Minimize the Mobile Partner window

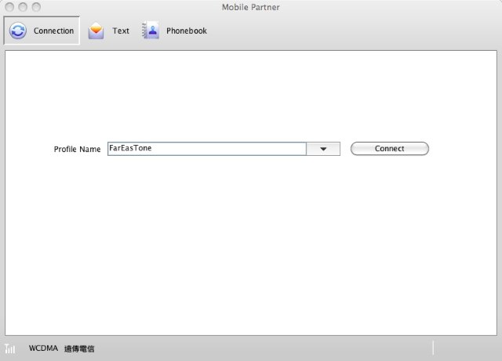(x=23, y=7)
